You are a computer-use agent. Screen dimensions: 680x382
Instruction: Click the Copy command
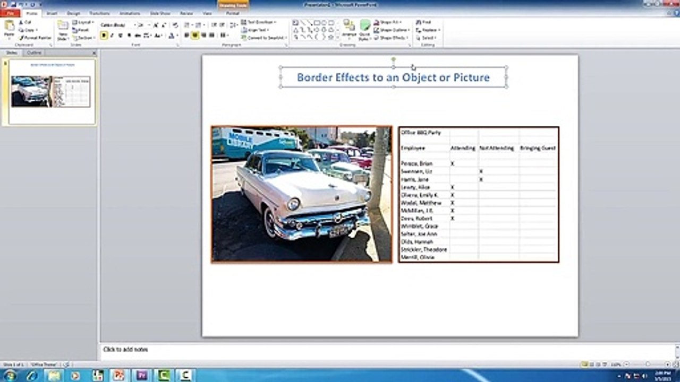(28, 30)
